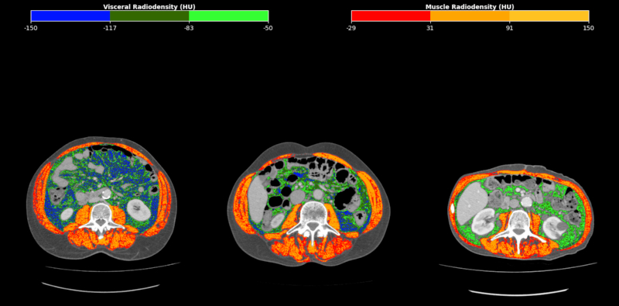The height and width of the screenshot is (306, 619).
Task: Click the -29 muscle tick label
Action: click(351, 28)
